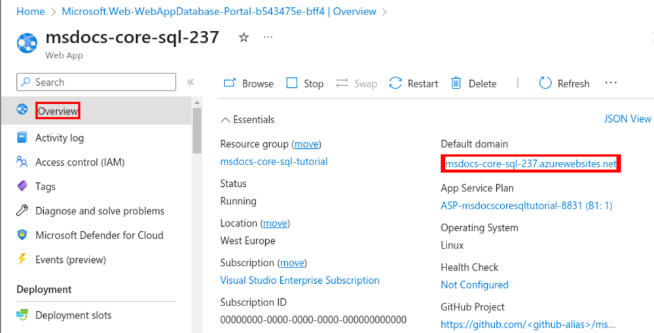Click the Refresh circular arrow icon
Viewport: 654px width, 333px height.
(x=545, y=83)
